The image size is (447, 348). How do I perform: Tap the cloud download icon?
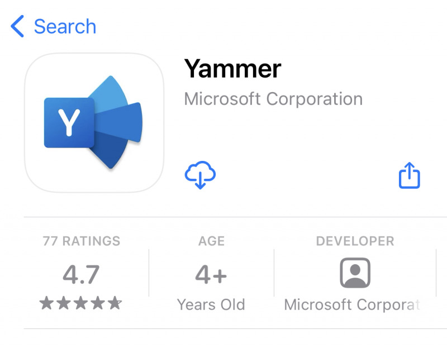(x=200, y=176)
